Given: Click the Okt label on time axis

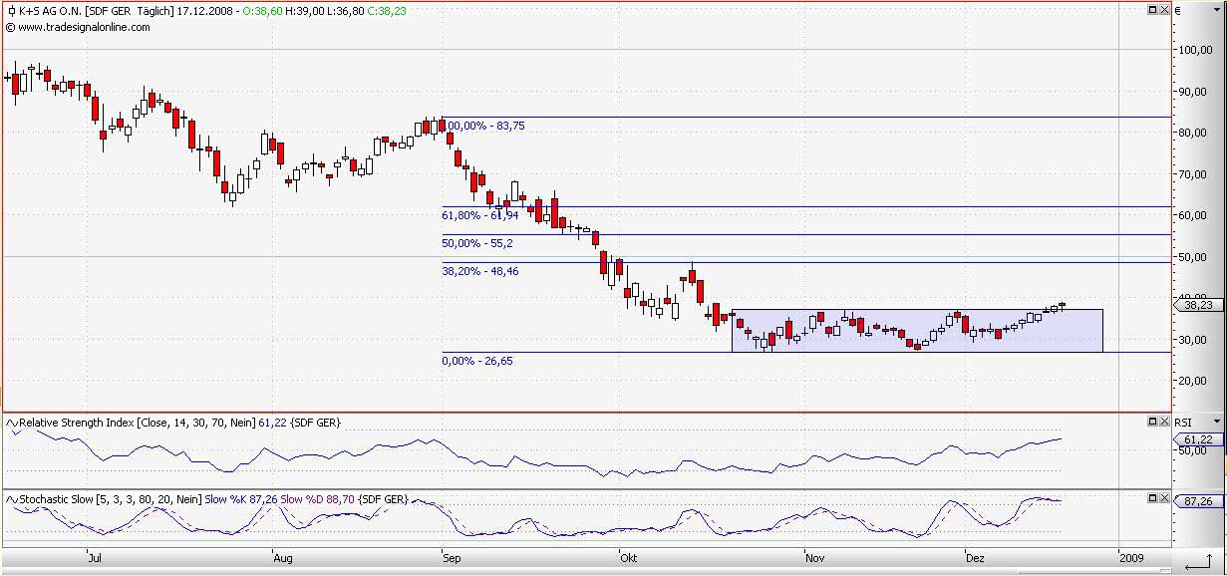Looking at the screenshot, I should click(628, 559).
